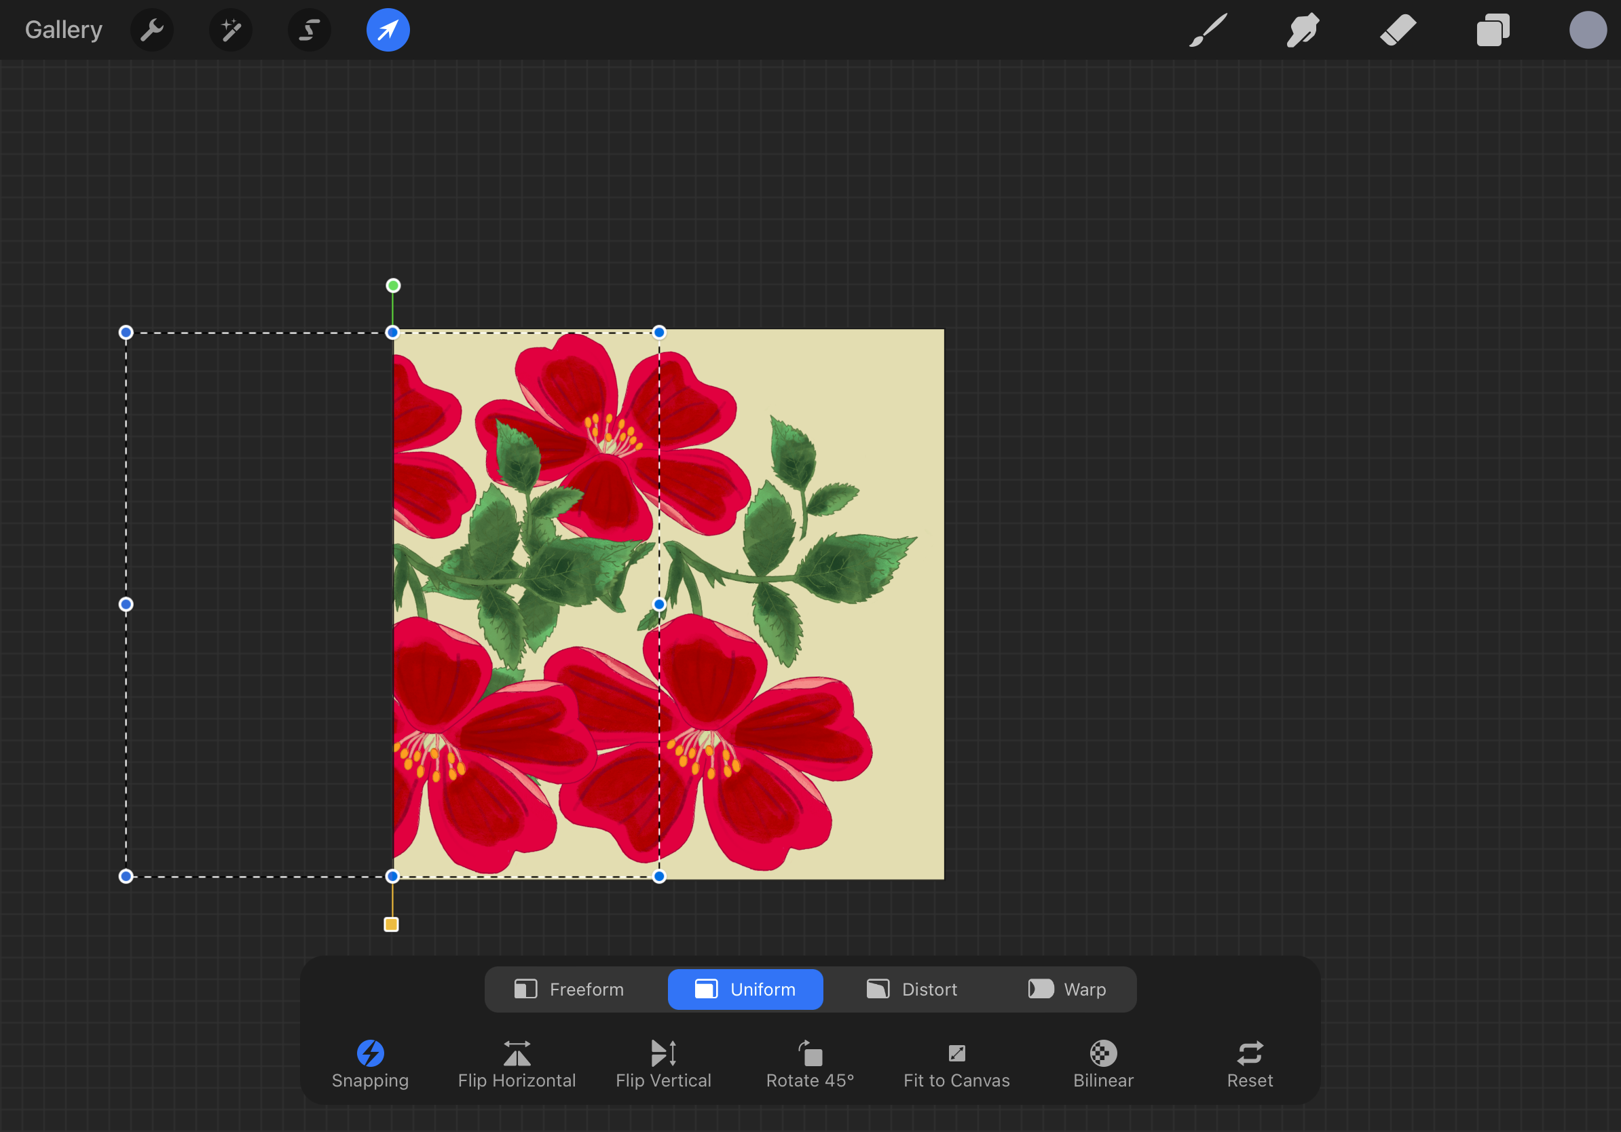
Task: Toggle Snapping option
Action: (370, 1064)
